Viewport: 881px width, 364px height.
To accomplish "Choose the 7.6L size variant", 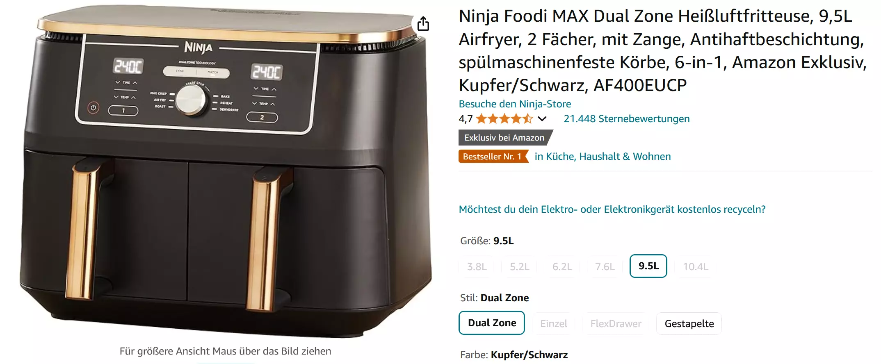I will [x=605, y=267].
